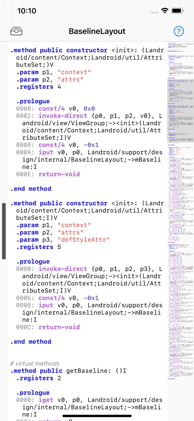The image size is (194, 421).
Task: Click '000A: iput v0, p0' instruction
Action: tap(89, 160)
